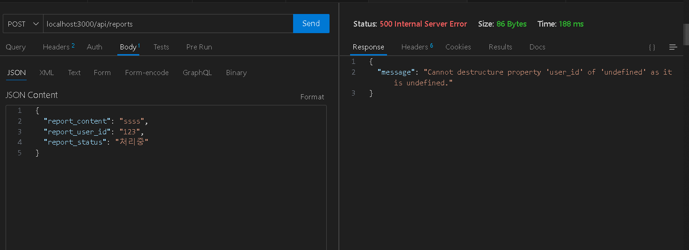Select Text body type
689x250 pixels.
pos(74,73)
